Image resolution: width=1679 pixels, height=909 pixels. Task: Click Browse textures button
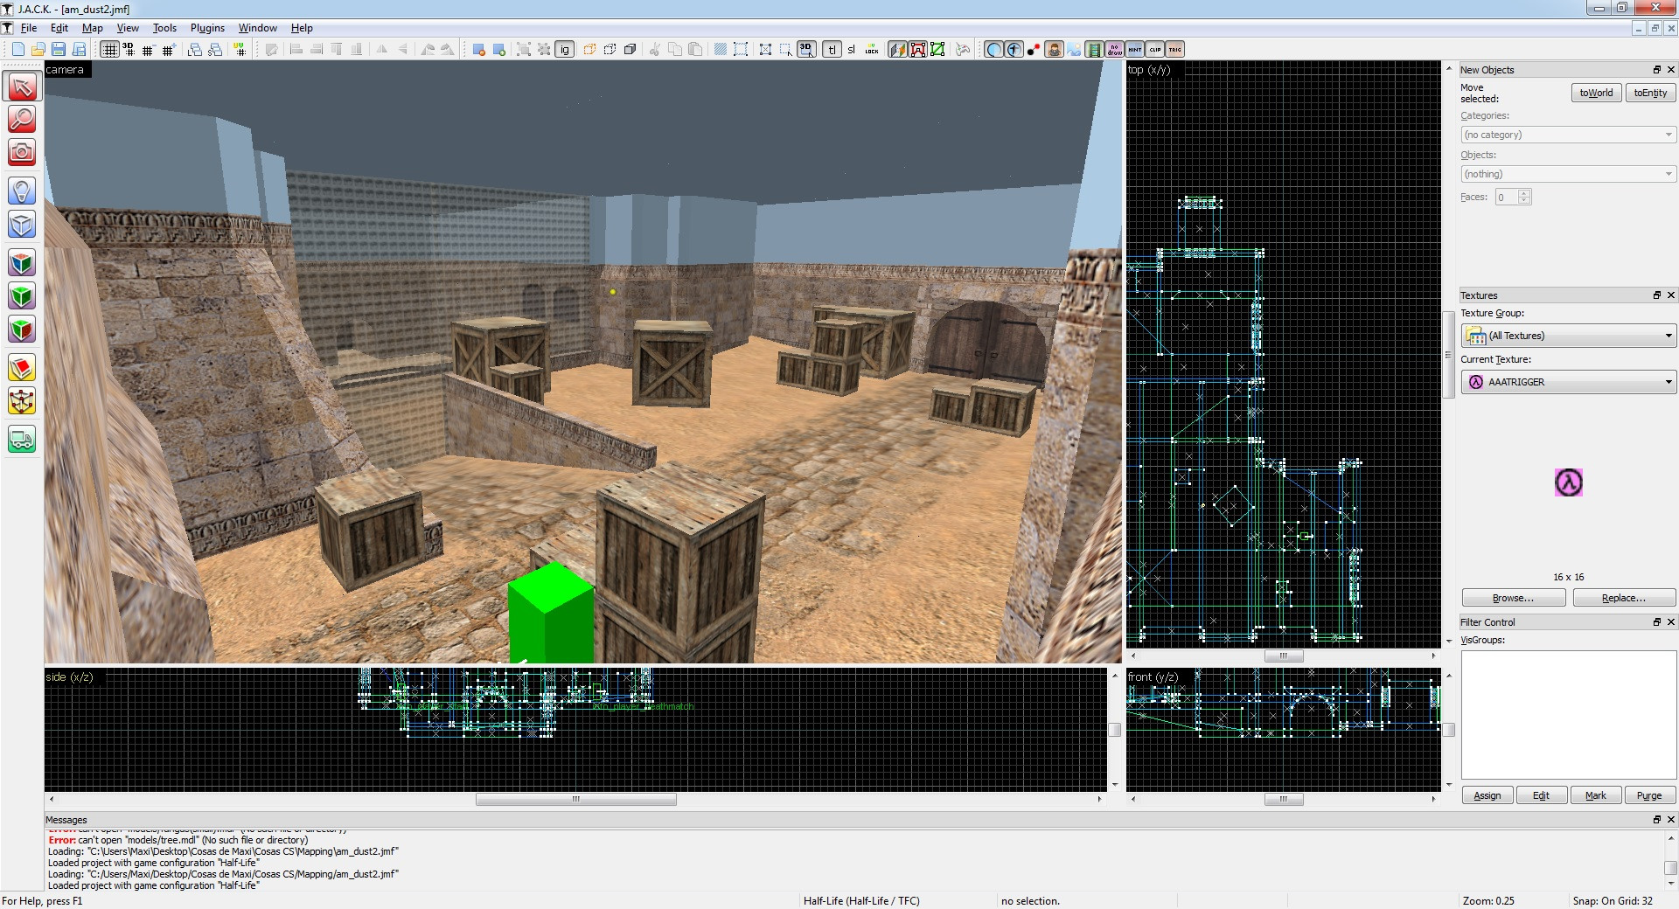[x=1513, y=598]
